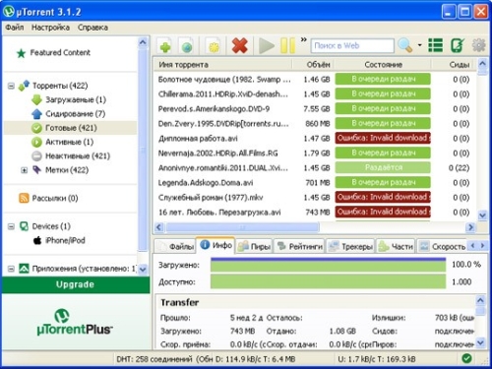Sort by Состояние column header

383,65
